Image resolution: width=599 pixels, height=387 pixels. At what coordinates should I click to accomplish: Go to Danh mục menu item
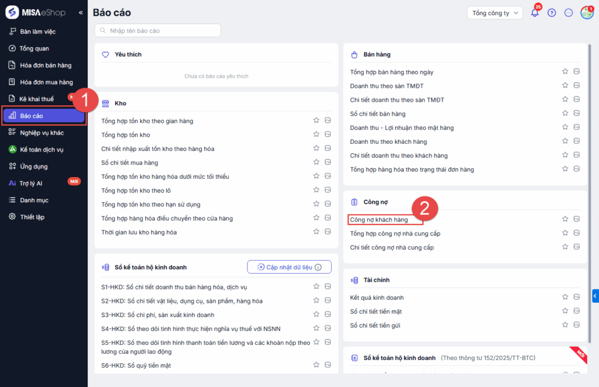[34, 200]
